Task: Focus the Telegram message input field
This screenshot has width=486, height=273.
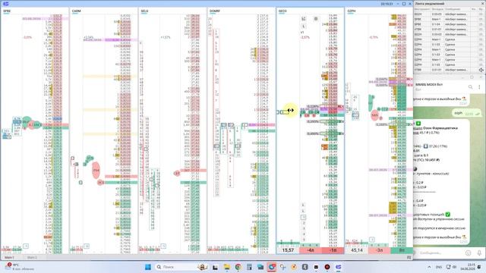Action: click(x=442, y=253)
